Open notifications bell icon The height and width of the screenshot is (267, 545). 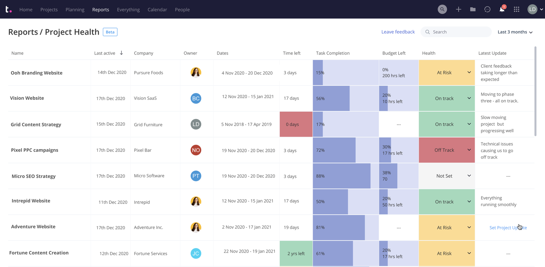[x=502, y=9]
